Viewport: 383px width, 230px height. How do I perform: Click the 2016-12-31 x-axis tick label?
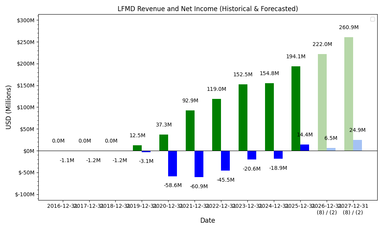(x=62, y=206)
